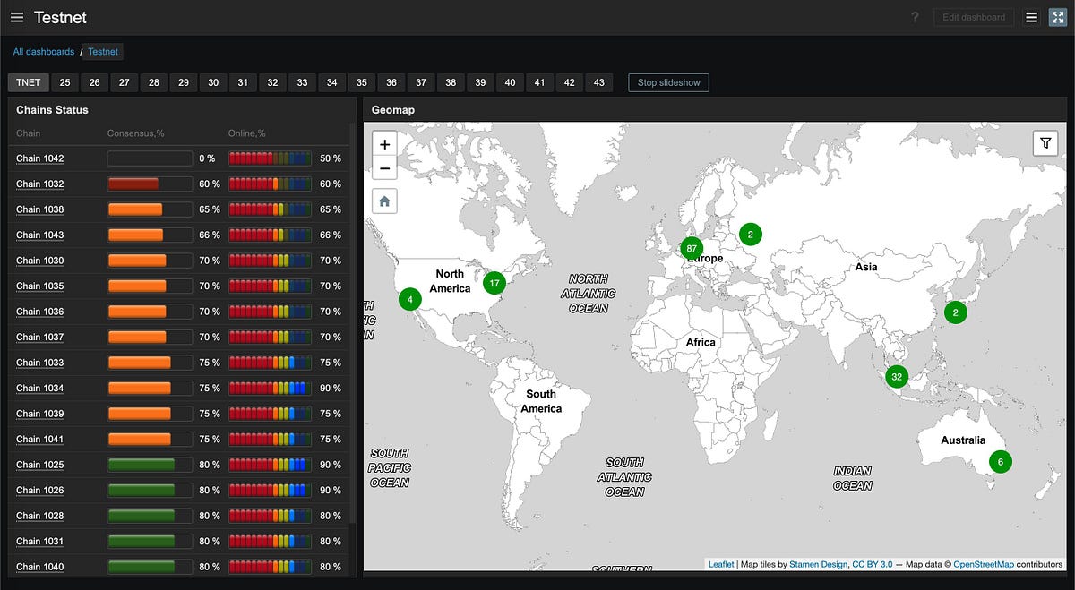
Task: Open the Chain 1042 link
Action: 40,158
